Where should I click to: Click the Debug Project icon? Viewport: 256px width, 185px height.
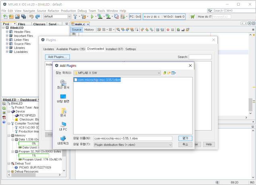click(x=123, y=16)
